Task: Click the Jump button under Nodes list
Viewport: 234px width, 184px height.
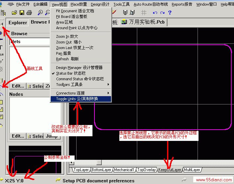Action: pos(52,136)
